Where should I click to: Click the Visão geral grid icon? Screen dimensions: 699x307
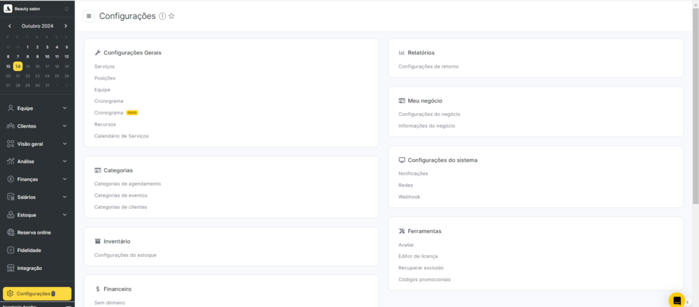tap(10, 144)
